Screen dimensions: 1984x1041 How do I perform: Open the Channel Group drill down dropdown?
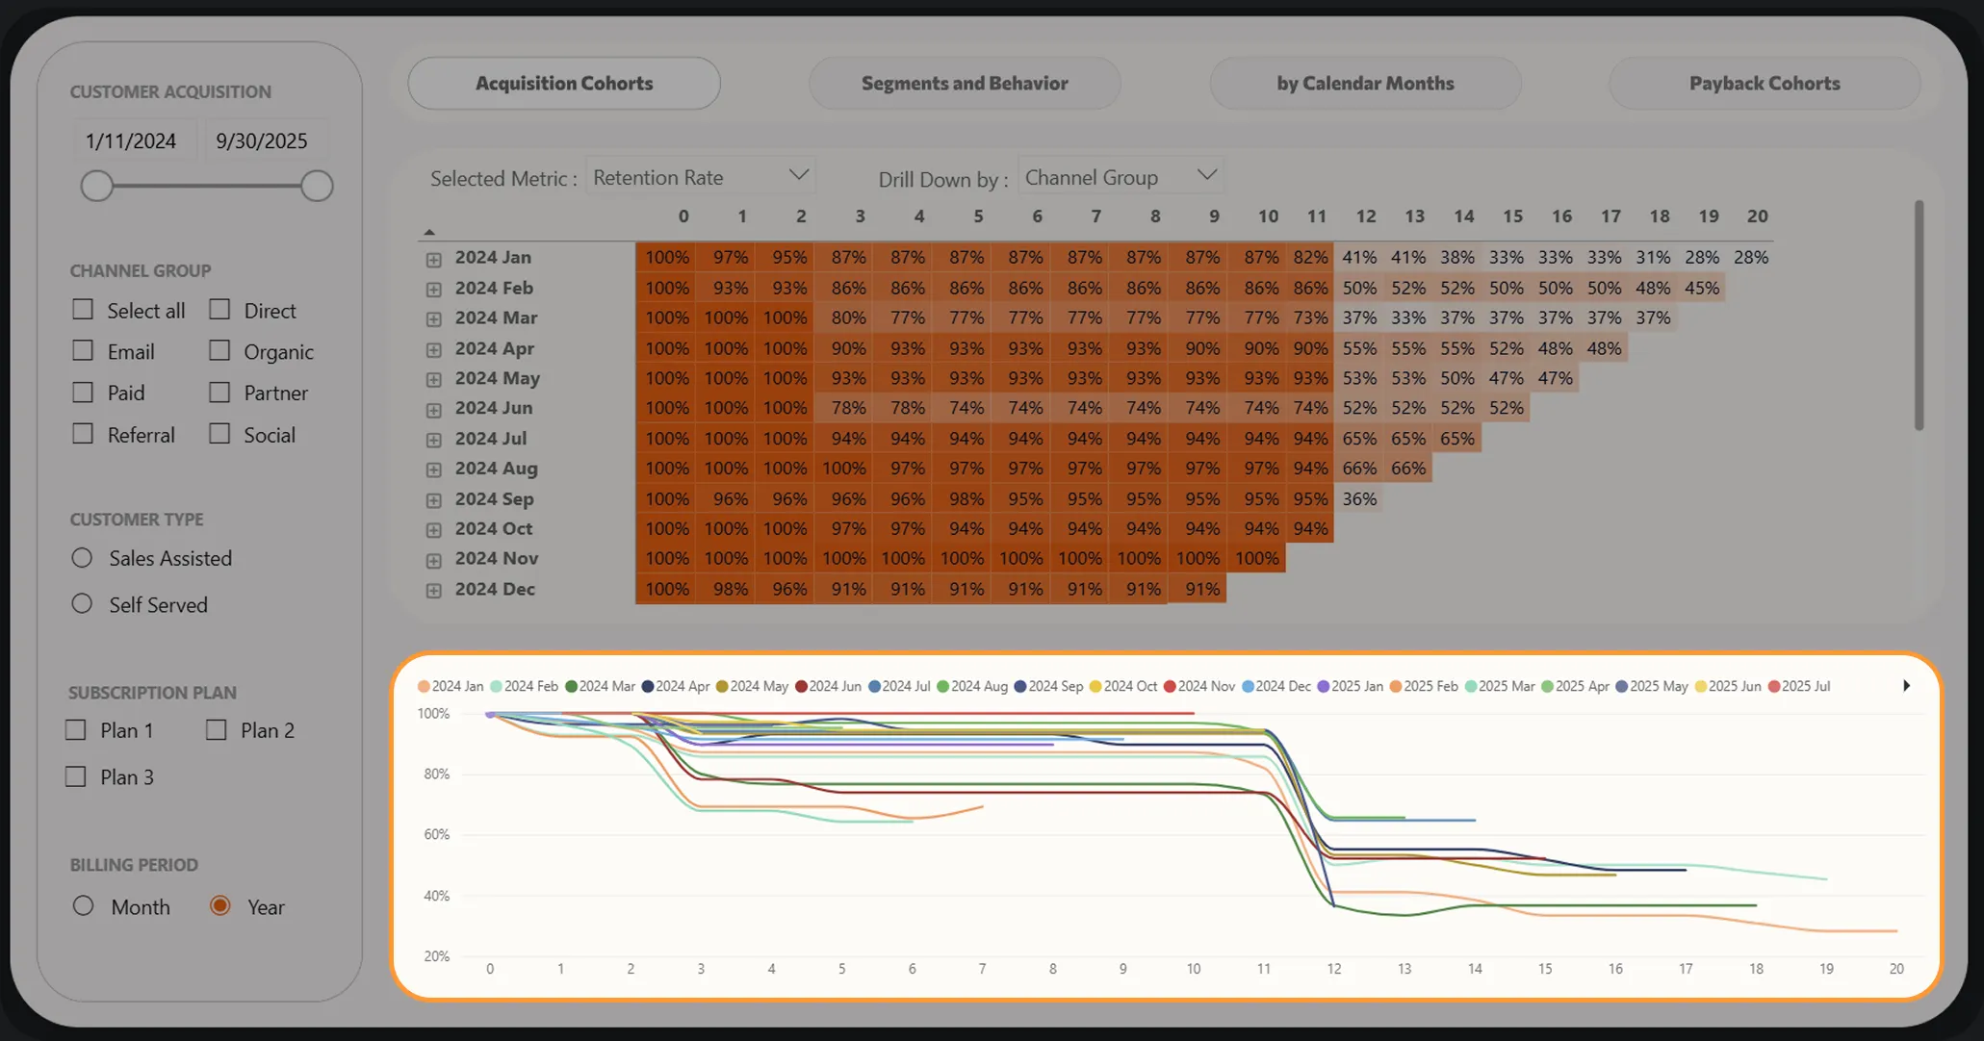point(1121,177)
